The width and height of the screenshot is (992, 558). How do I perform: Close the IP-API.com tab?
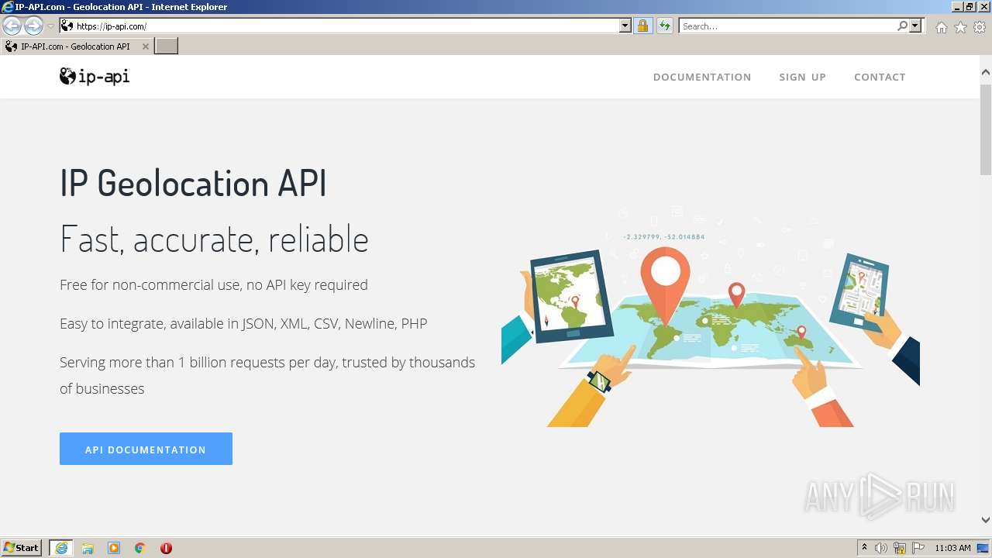pyautogui.click(x=145, y=46)
